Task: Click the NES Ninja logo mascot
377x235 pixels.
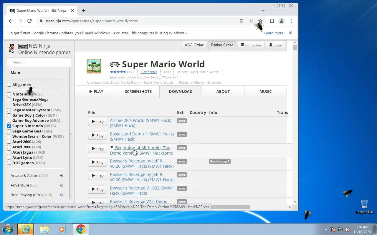Action: (x=12, y=48)
